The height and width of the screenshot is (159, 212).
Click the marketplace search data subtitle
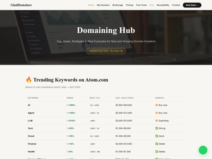point(53,87)
